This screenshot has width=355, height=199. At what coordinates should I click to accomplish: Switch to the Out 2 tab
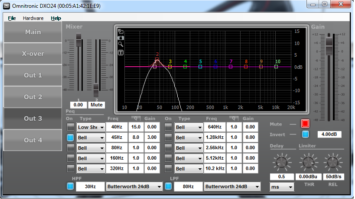[33, 97]
